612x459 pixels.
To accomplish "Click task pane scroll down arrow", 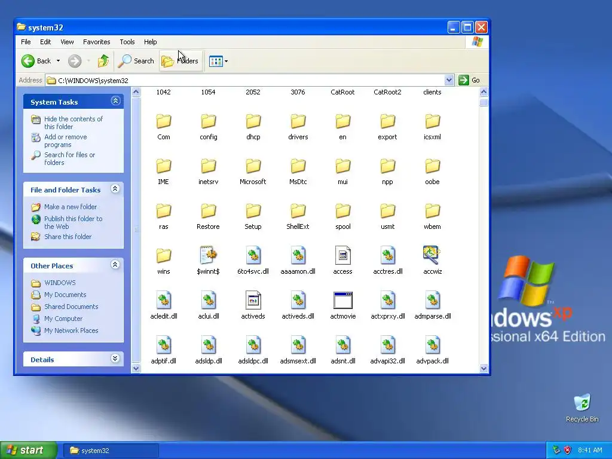I will [136, 368].
